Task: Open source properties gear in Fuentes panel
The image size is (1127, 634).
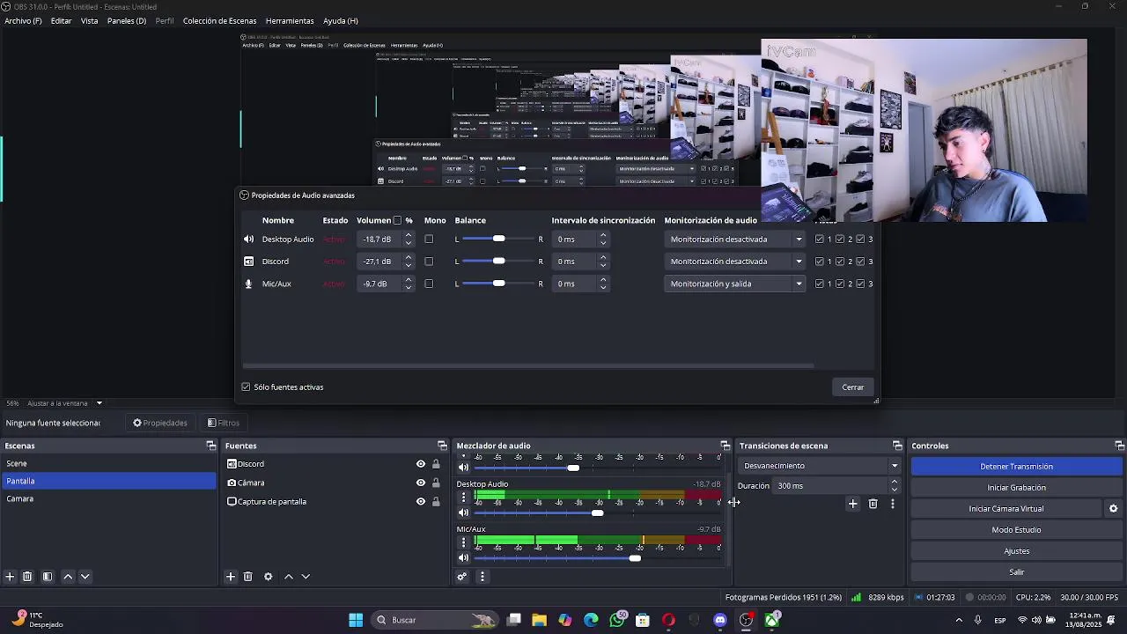Action: coord(269,577)
